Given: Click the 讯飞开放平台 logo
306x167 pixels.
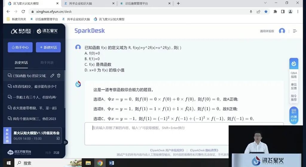Looking at the screenshot, I should pos(19,152).
